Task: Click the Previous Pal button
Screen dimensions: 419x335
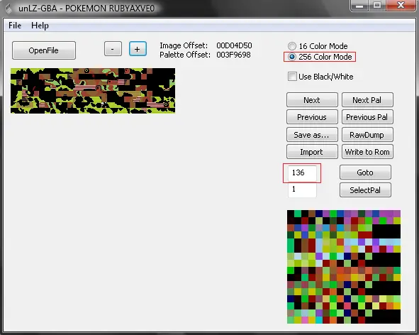Action: [x=367, y=117]
